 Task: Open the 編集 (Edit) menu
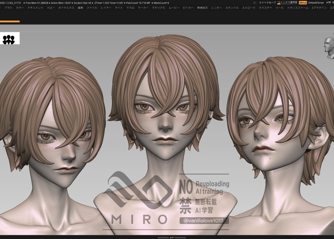pos(80,8)
